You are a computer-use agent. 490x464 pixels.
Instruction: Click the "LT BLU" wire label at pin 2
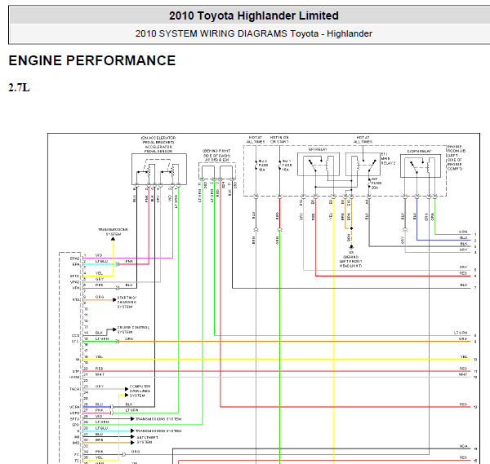(x=101, y=261)
